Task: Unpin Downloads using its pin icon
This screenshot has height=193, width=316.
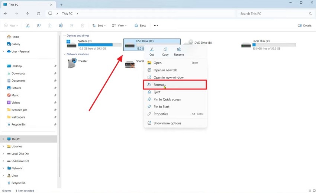Action: point(55,73)
